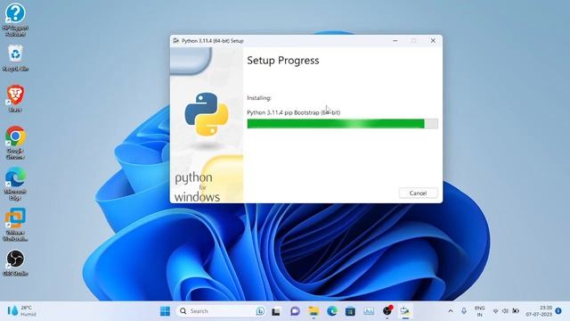Close the Python 3.11.4 Setup window
Viewport: 570px width, 321px height.
433,41
